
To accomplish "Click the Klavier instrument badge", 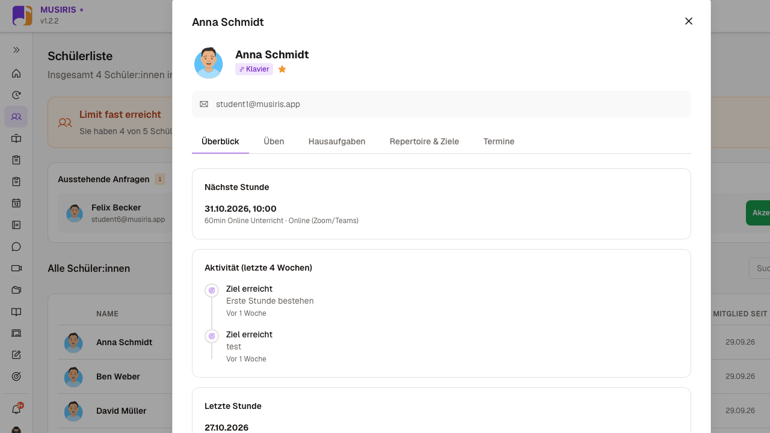I will click(x=254, y=69).
